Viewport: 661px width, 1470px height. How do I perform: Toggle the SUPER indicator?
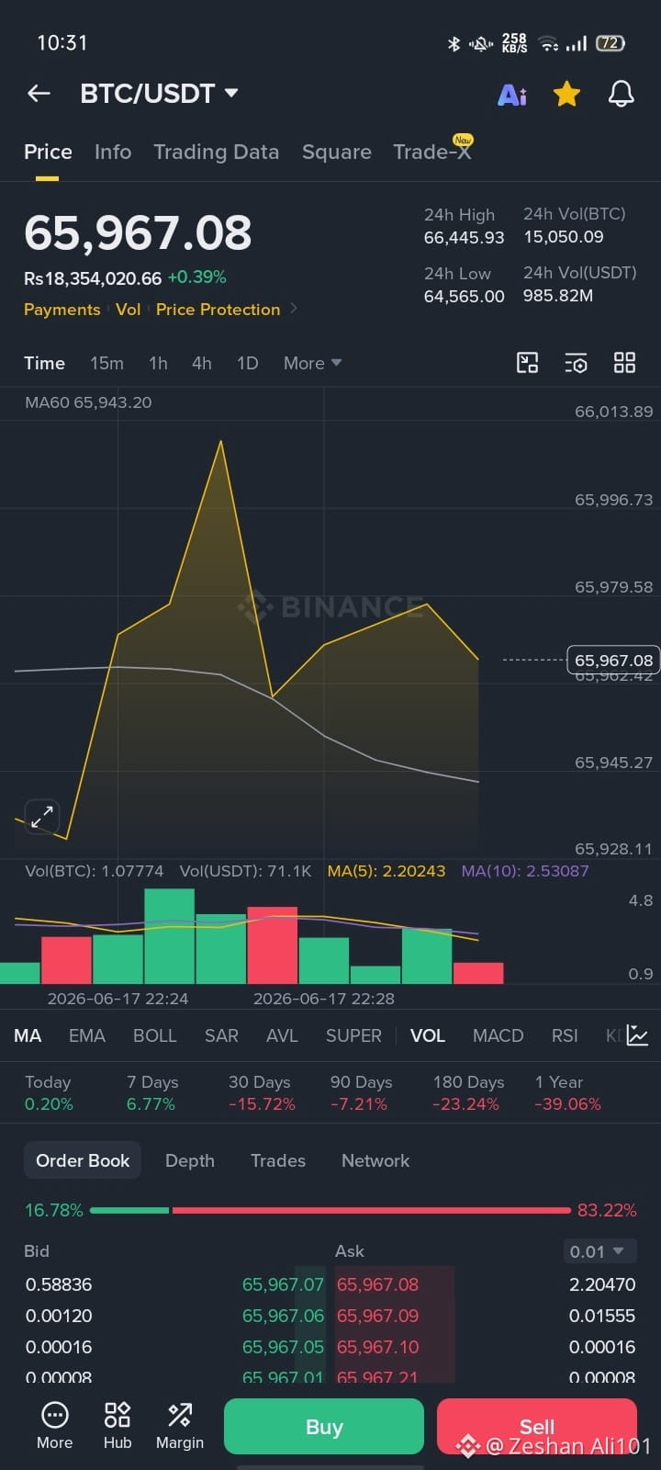353,1035
